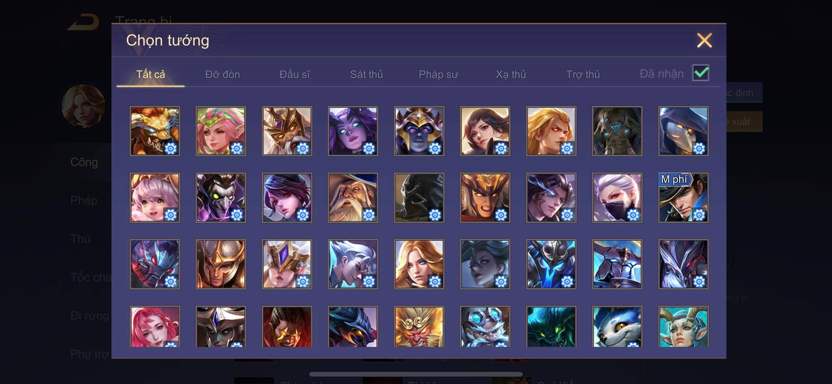The width and height of the screenshot is (832, 384).
Task: Select the Monkey King golden hero portrait
Action: coord(419,327)
